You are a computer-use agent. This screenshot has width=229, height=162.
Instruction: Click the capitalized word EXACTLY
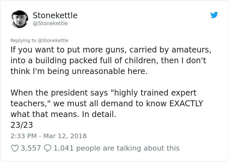coord(186,103)
